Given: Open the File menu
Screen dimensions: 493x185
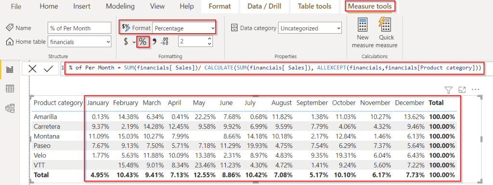Looking at the screenshot, I should [x=16, y=6].
